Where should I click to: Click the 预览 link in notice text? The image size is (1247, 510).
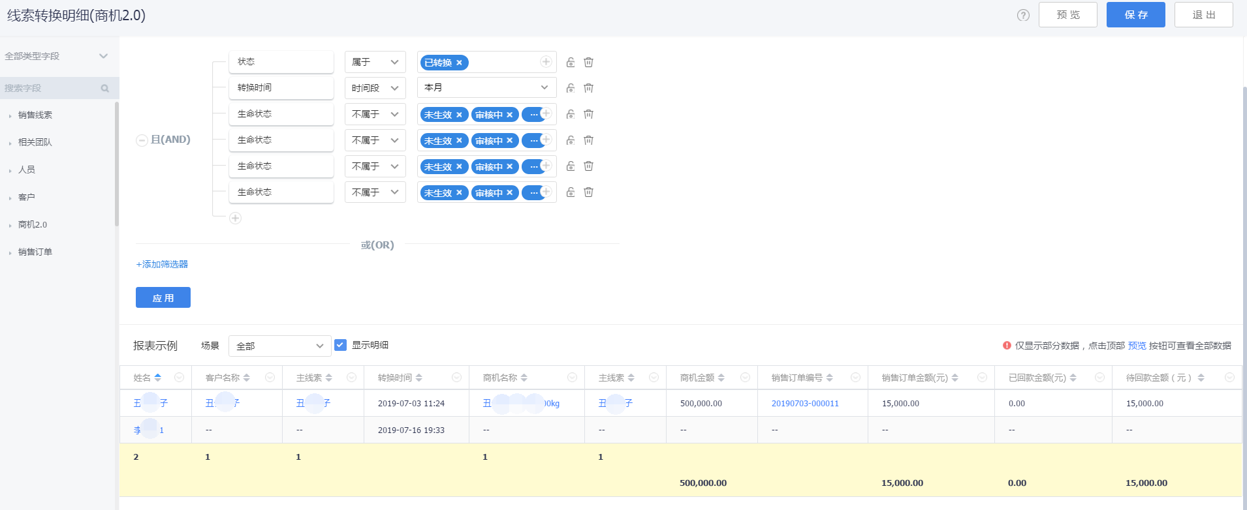[1137, 346]
